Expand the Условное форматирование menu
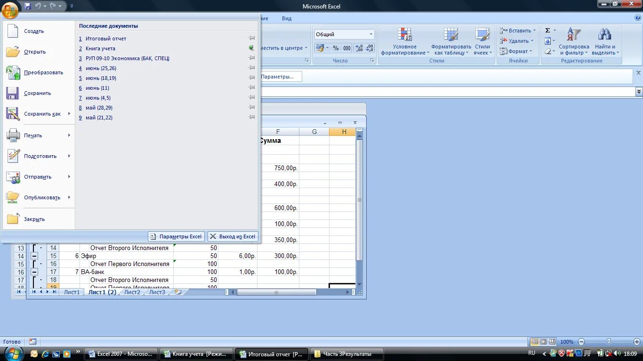 click(x=405, y=41)
